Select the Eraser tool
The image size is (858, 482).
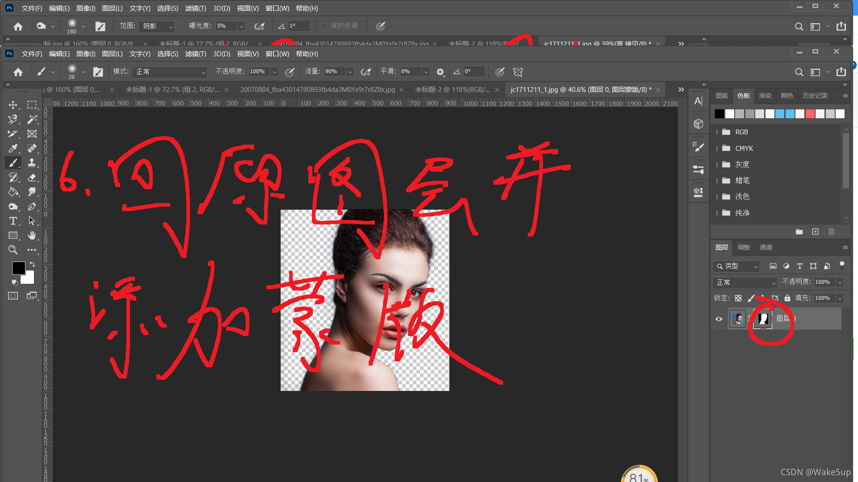32,178
